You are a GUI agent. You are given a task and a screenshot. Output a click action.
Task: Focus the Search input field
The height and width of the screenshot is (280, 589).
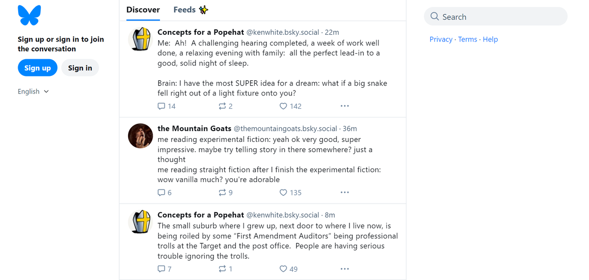(x=496, y=17)
